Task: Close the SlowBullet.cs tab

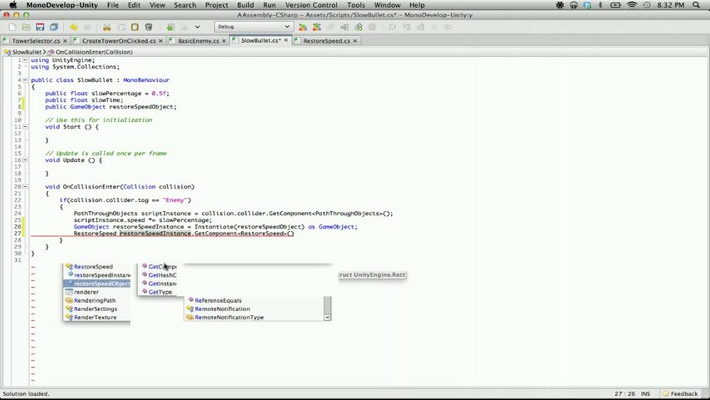Action: [x=287, y=40]
